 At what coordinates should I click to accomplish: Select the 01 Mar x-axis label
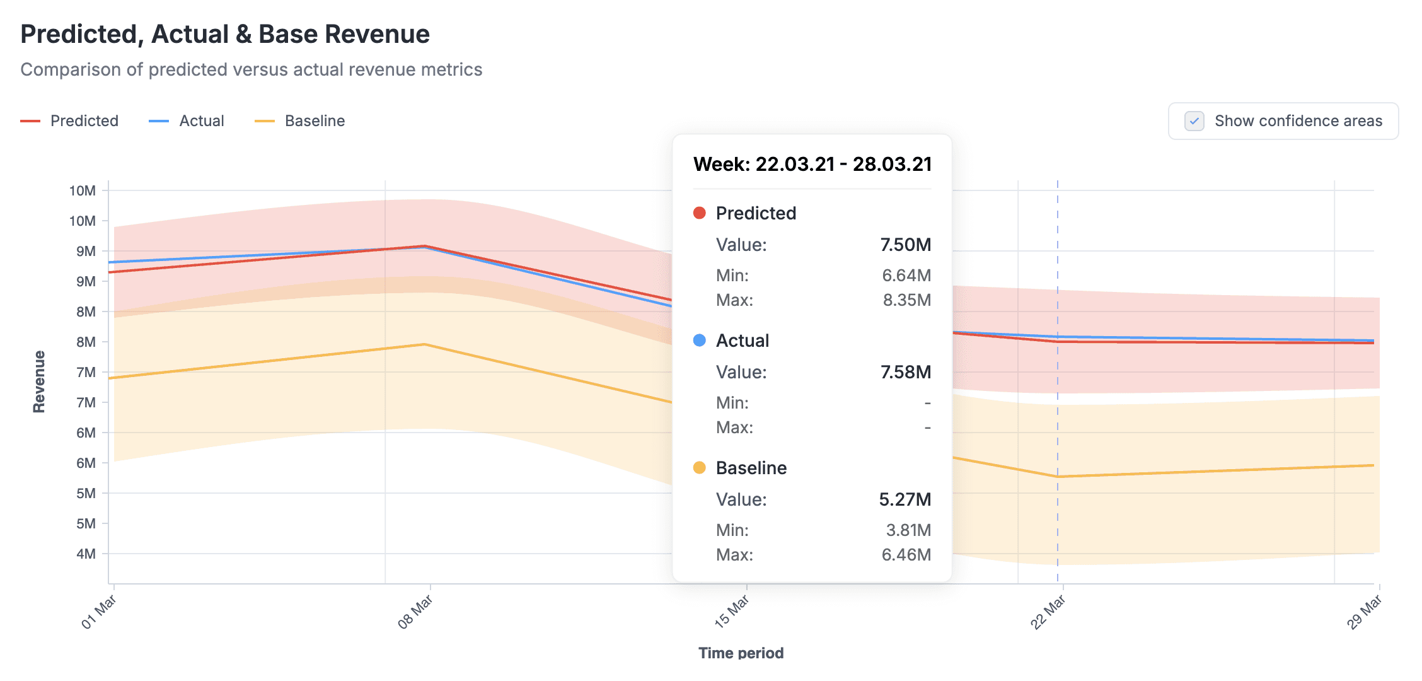[x=99, y=612]
